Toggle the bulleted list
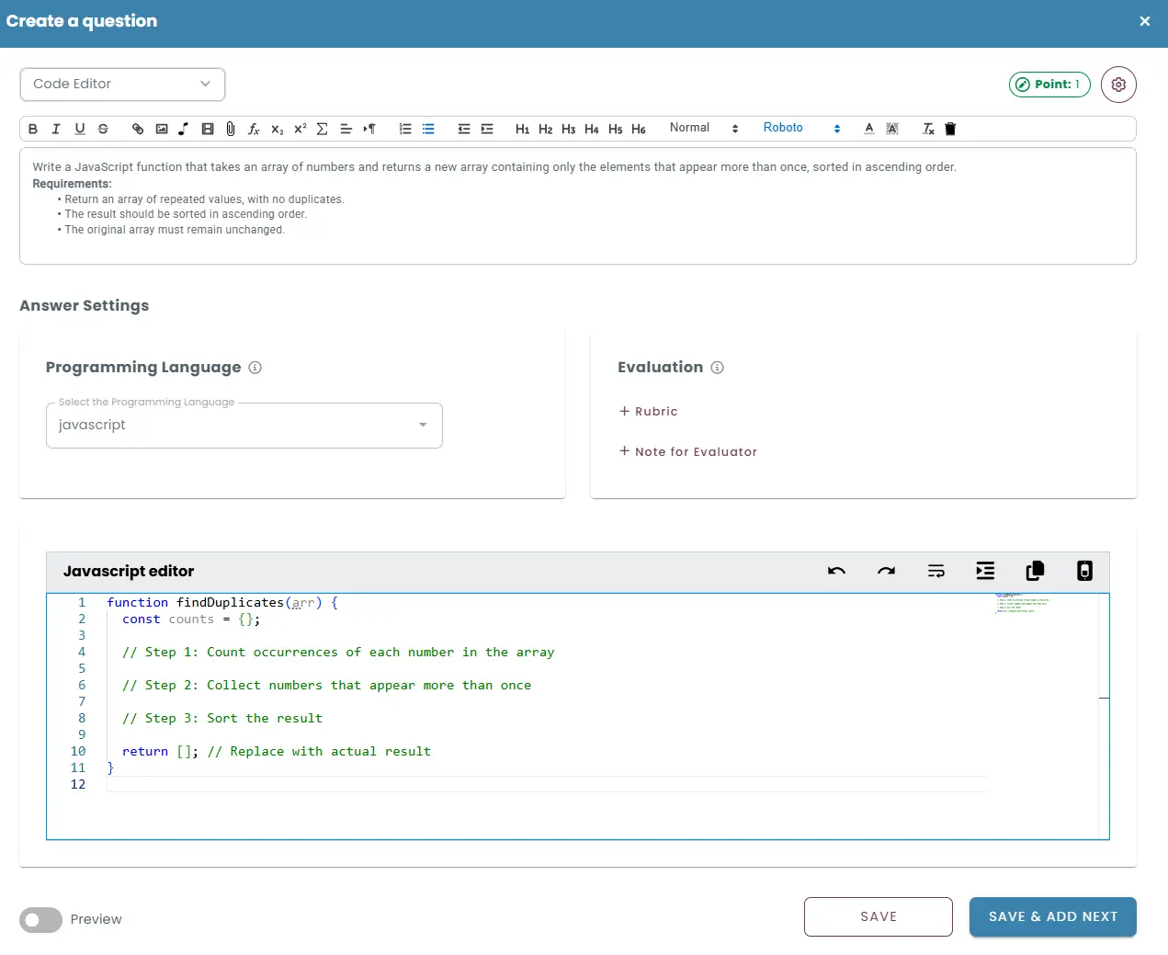This screenshot has height=955, width=1168. point(428,129)
